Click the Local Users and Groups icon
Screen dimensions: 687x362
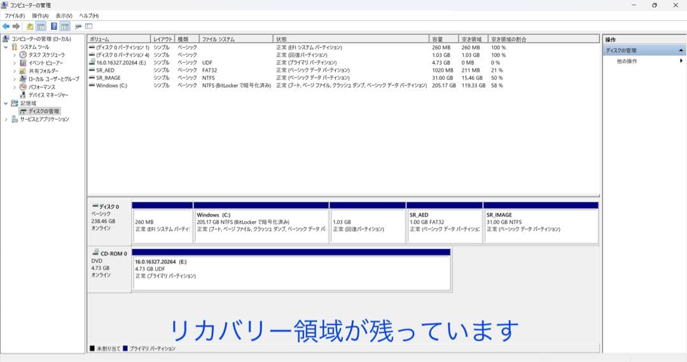pos(24,79)
